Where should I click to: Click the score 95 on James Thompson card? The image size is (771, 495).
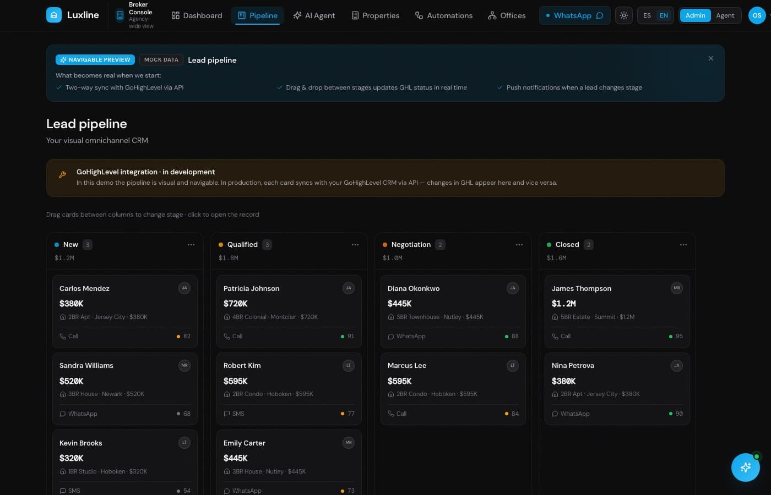pos(679,336)
